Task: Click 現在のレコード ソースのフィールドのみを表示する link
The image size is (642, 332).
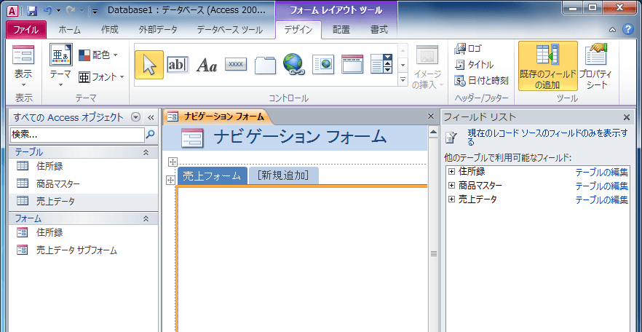Action: [548, 138]
